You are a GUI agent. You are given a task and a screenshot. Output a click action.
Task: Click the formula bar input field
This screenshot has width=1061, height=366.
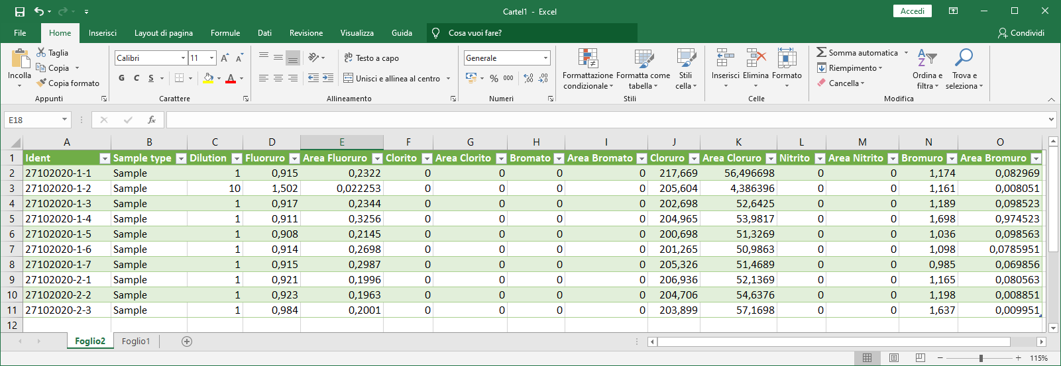point(606,120)
